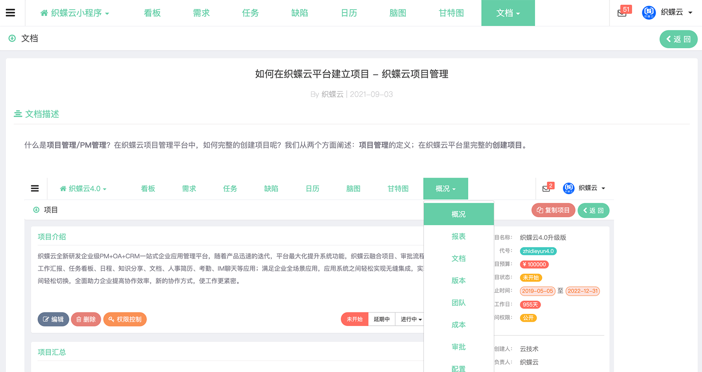Viewport: 702px width, 372px height.
Task: Click 脑图 in the embedded screenshot nav
Action: tap(353, 189)
